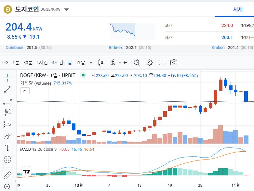254x191 pixels.
Task: Switch to the 시세 tab
Action: pyautogui.click(x=238, y=9)
